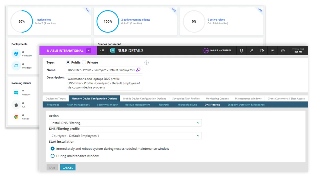Viewport: 313px width, 176px height.
Task: Click the Chrome roaming clients icon
Action: (x=16, y=117)
